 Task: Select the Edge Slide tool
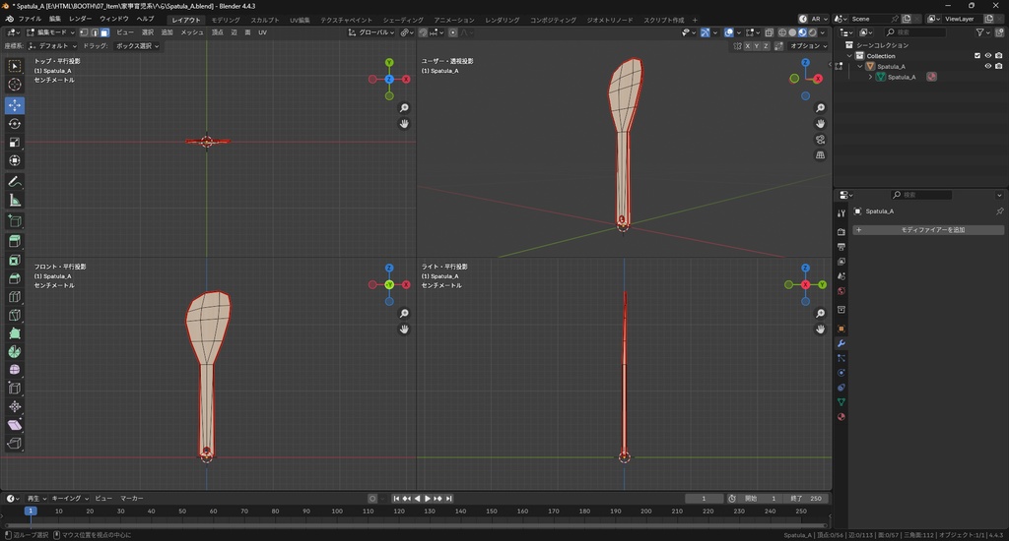click(15, 389)
